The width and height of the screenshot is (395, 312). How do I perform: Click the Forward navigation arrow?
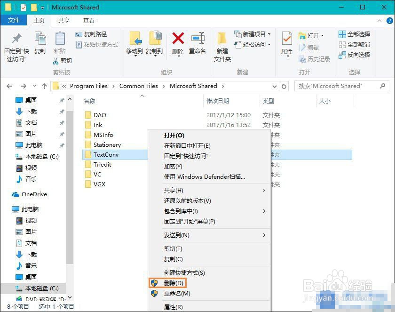click(23, 86)
